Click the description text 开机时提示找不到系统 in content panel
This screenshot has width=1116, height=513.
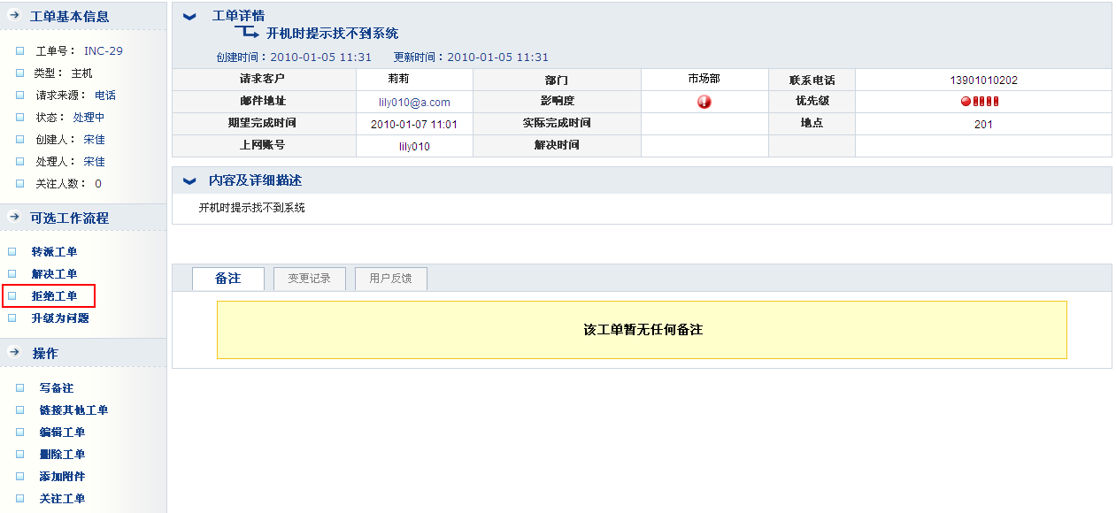tap(252, 208)
